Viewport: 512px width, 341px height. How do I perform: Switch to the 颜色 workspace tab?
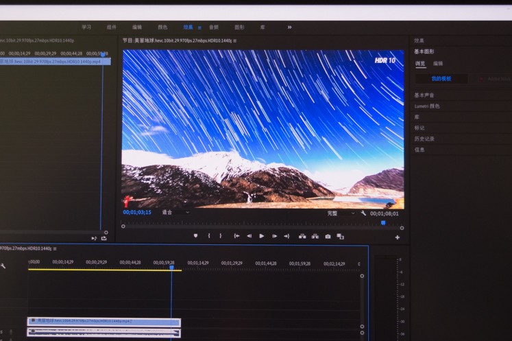click(162, 27)
